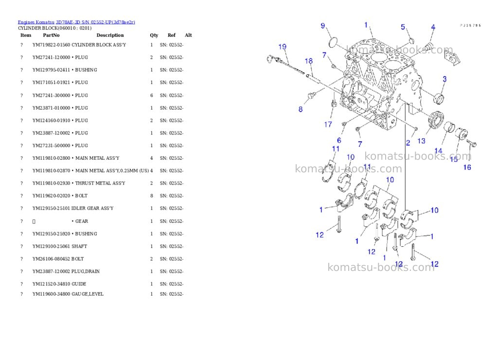Click callout number 9 in diagram
This screenshot has width=498, height=352.
[323, 26]
